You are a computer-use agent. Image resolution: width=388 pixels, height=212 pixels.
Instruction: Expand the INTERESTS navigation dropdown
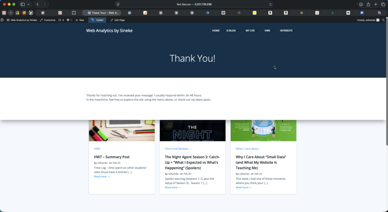click(x=287, y=31)
